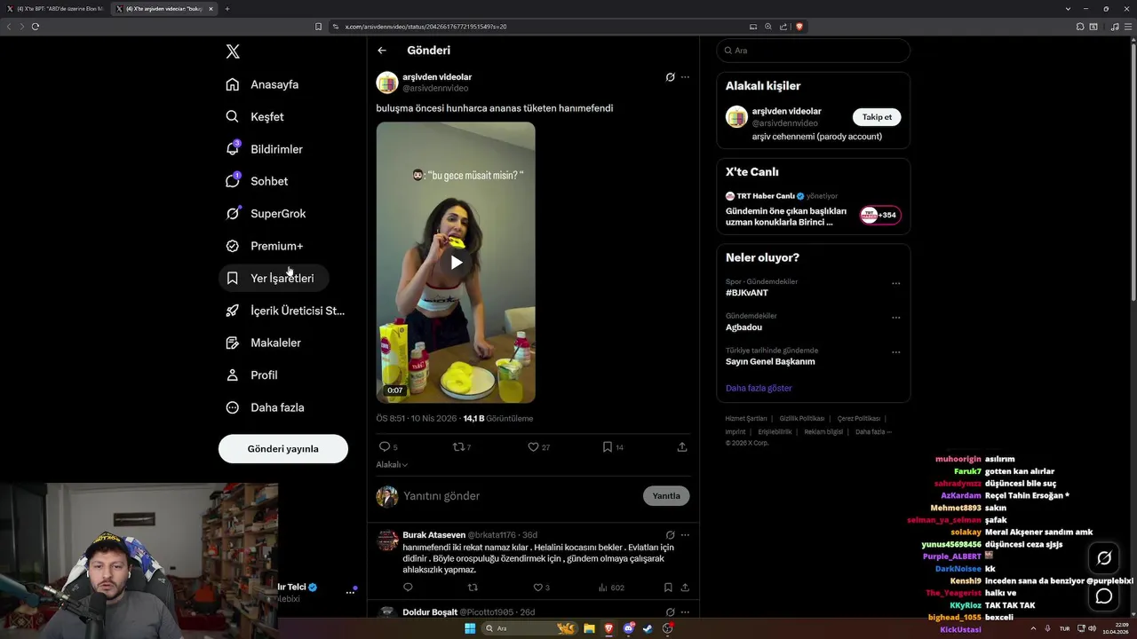Open the three-dot menu on Doldur Boşalt's reply

[x=685, y=612]
